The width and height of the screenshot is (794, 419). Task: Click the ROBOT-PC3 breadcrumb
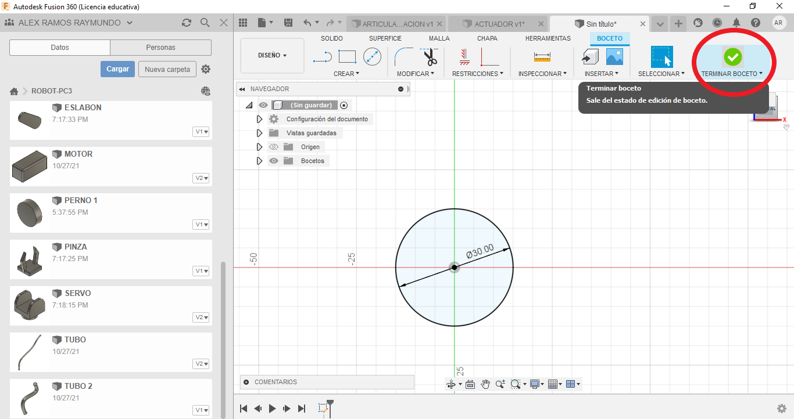point(52,91)
